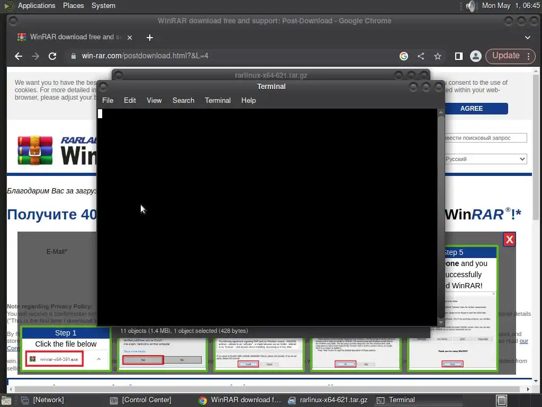Screen dimensions: 542x407
Task: Reload the WinRAR page
Action: [52, 56]
